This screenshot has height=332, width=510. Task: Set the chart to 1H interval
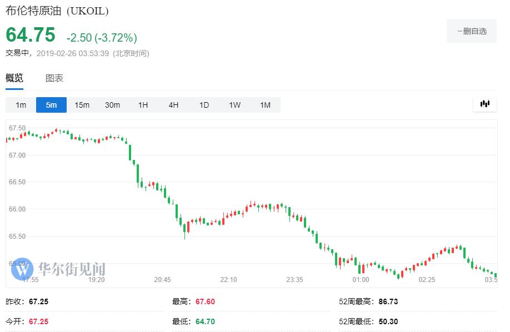point(143,105)
